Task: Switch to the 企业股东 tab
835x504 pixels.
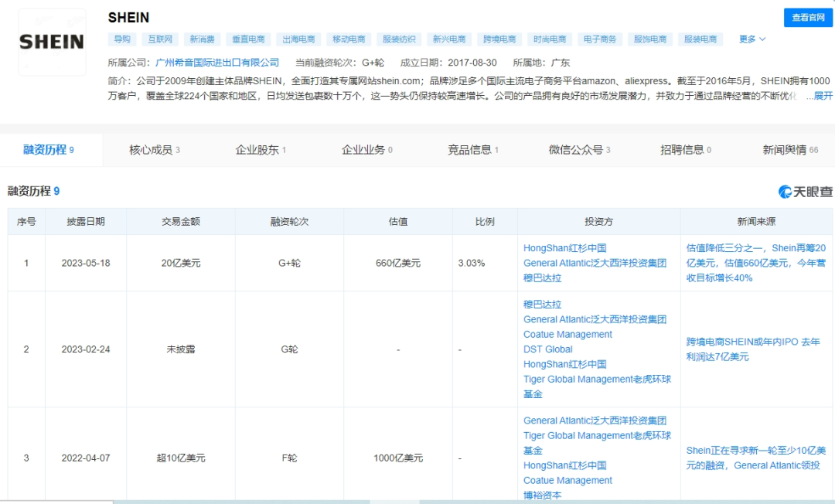Action: pos(261,150)
